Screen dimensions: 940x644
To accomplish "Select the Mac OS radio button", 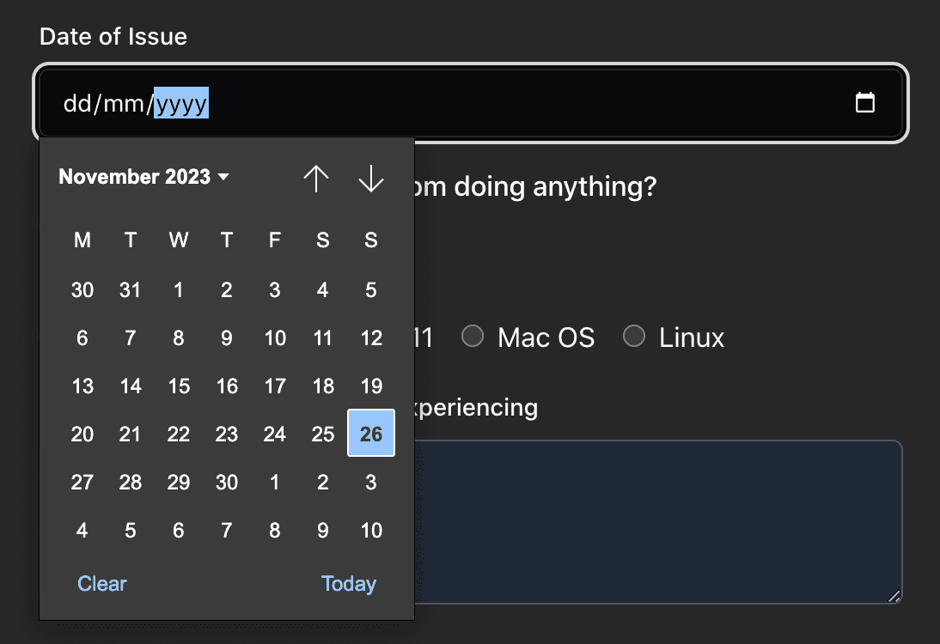I will (x=473, y=337).
